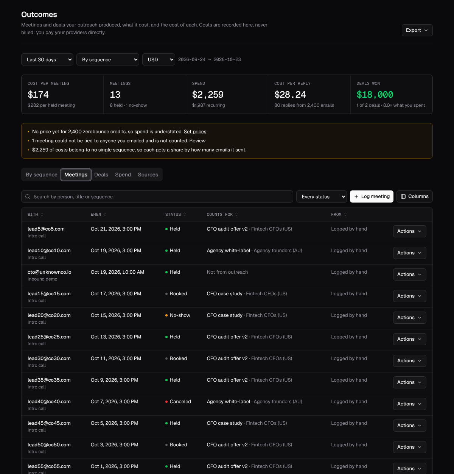Image resolution: width=454 pixels, height=474 pixels.
Task: Open the By sequence grouping dropdown
Action: 108,59
